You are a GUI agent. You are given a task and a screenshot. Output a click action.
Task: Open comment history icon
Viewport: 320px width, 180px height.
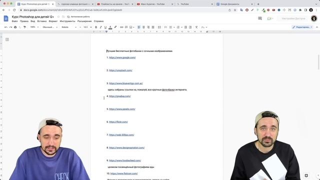coord(260,18)
